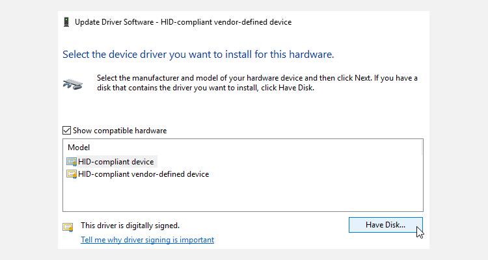Click the device icon in the title bar
This screenshot has height=260, width=488.
tap(66, 22)
